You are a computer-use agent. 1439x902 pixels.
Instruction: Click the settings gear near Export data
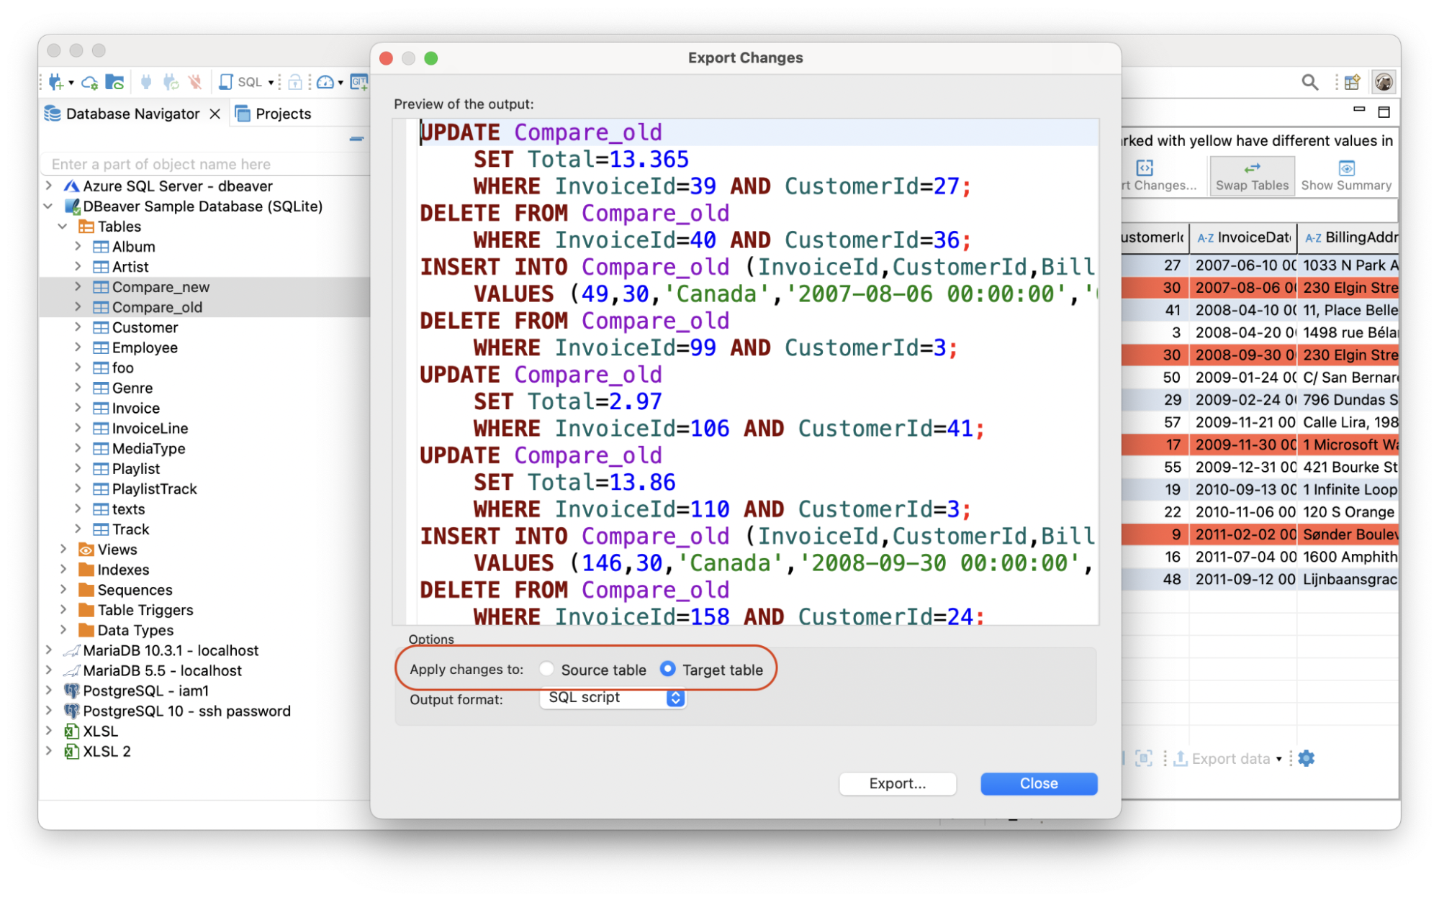click(1305, 757)
